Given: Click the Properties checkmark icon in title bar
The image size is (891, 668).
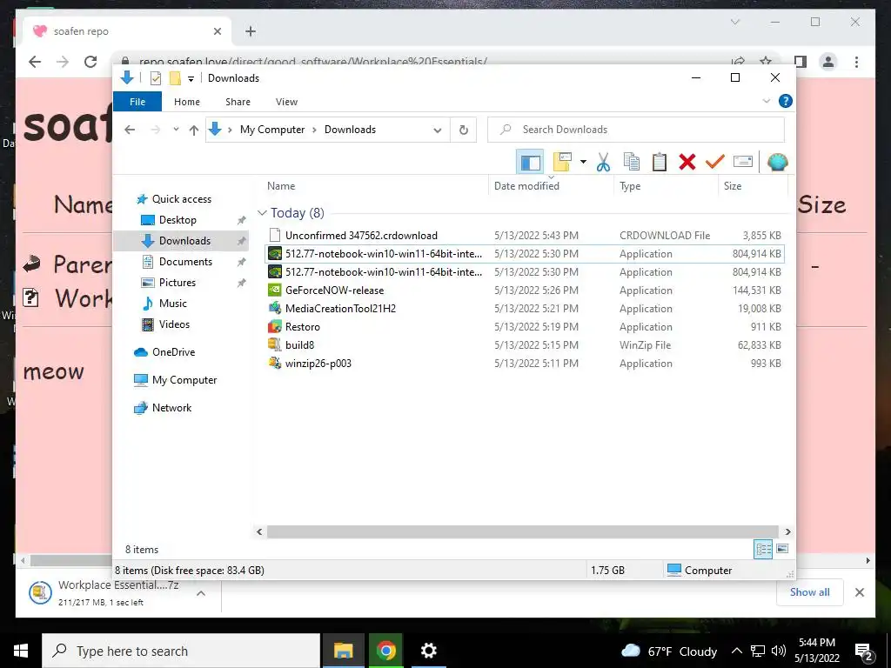Looking at the screenshot, I should (156, 78).
